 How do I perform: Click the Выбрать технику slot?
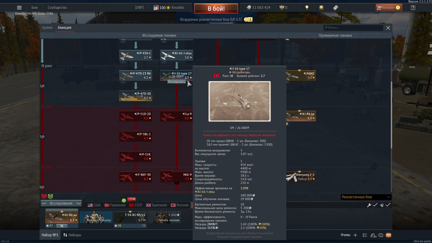point(96,217)
